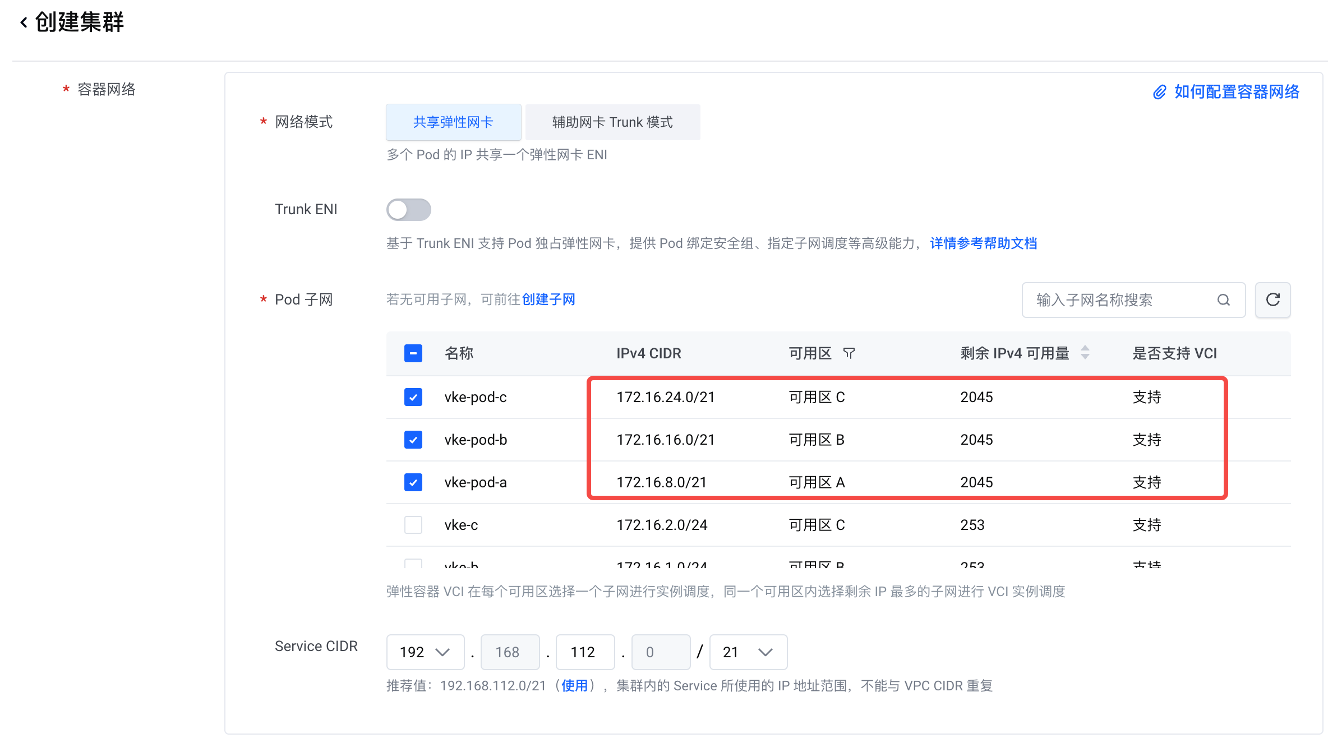The image size is (1328, 738).
Task: Click the search magnifier icon
Action: 1224,300
